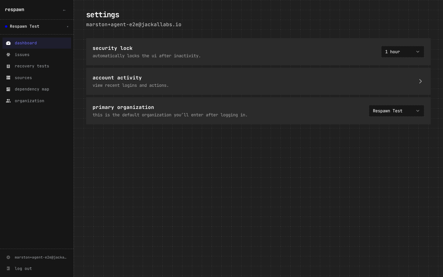Select the dependency map menu item
Image resolution: width=443 pixels, height=277 pixels.
(x=37, y=89)
